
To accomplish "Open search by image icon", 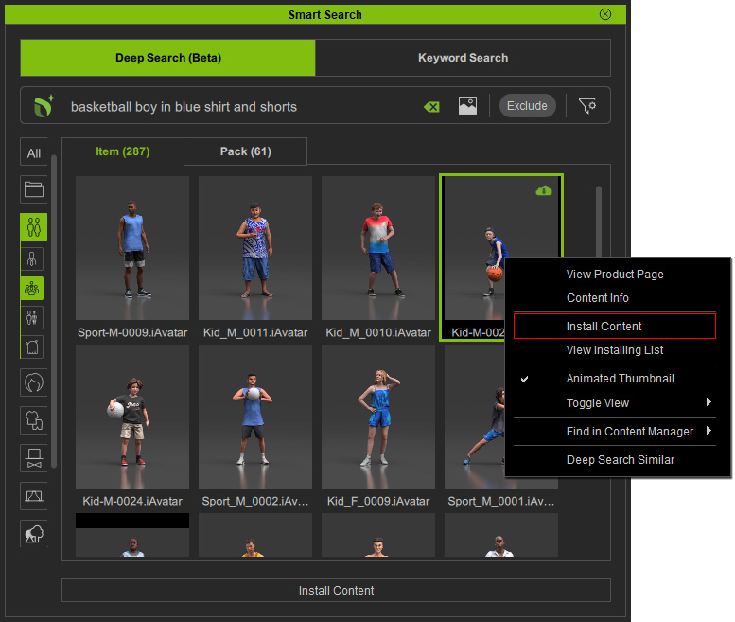I will pos(467,106).
